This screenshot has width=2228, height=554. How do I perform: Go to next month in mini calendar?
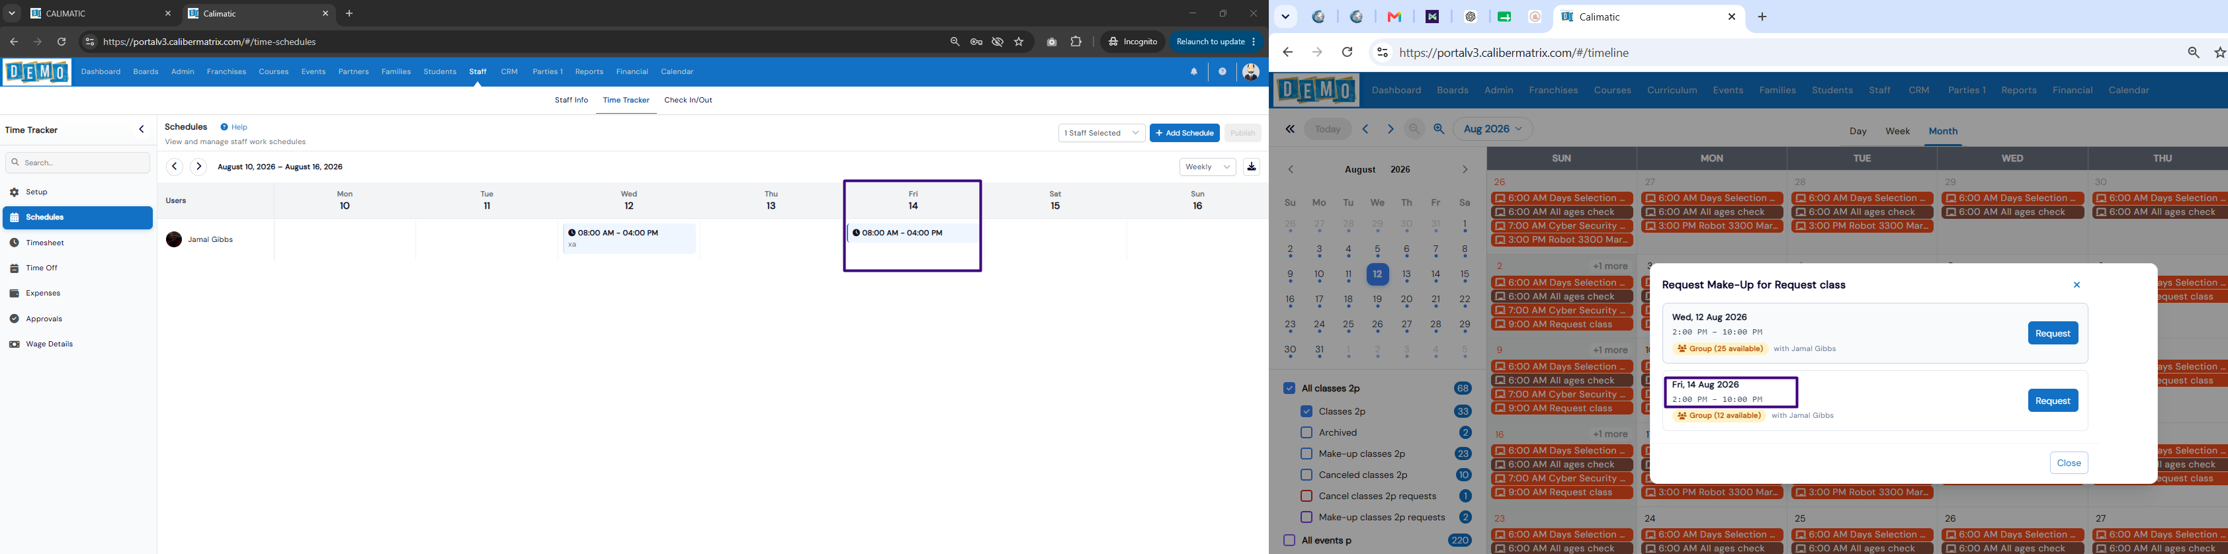[1465, 169]
